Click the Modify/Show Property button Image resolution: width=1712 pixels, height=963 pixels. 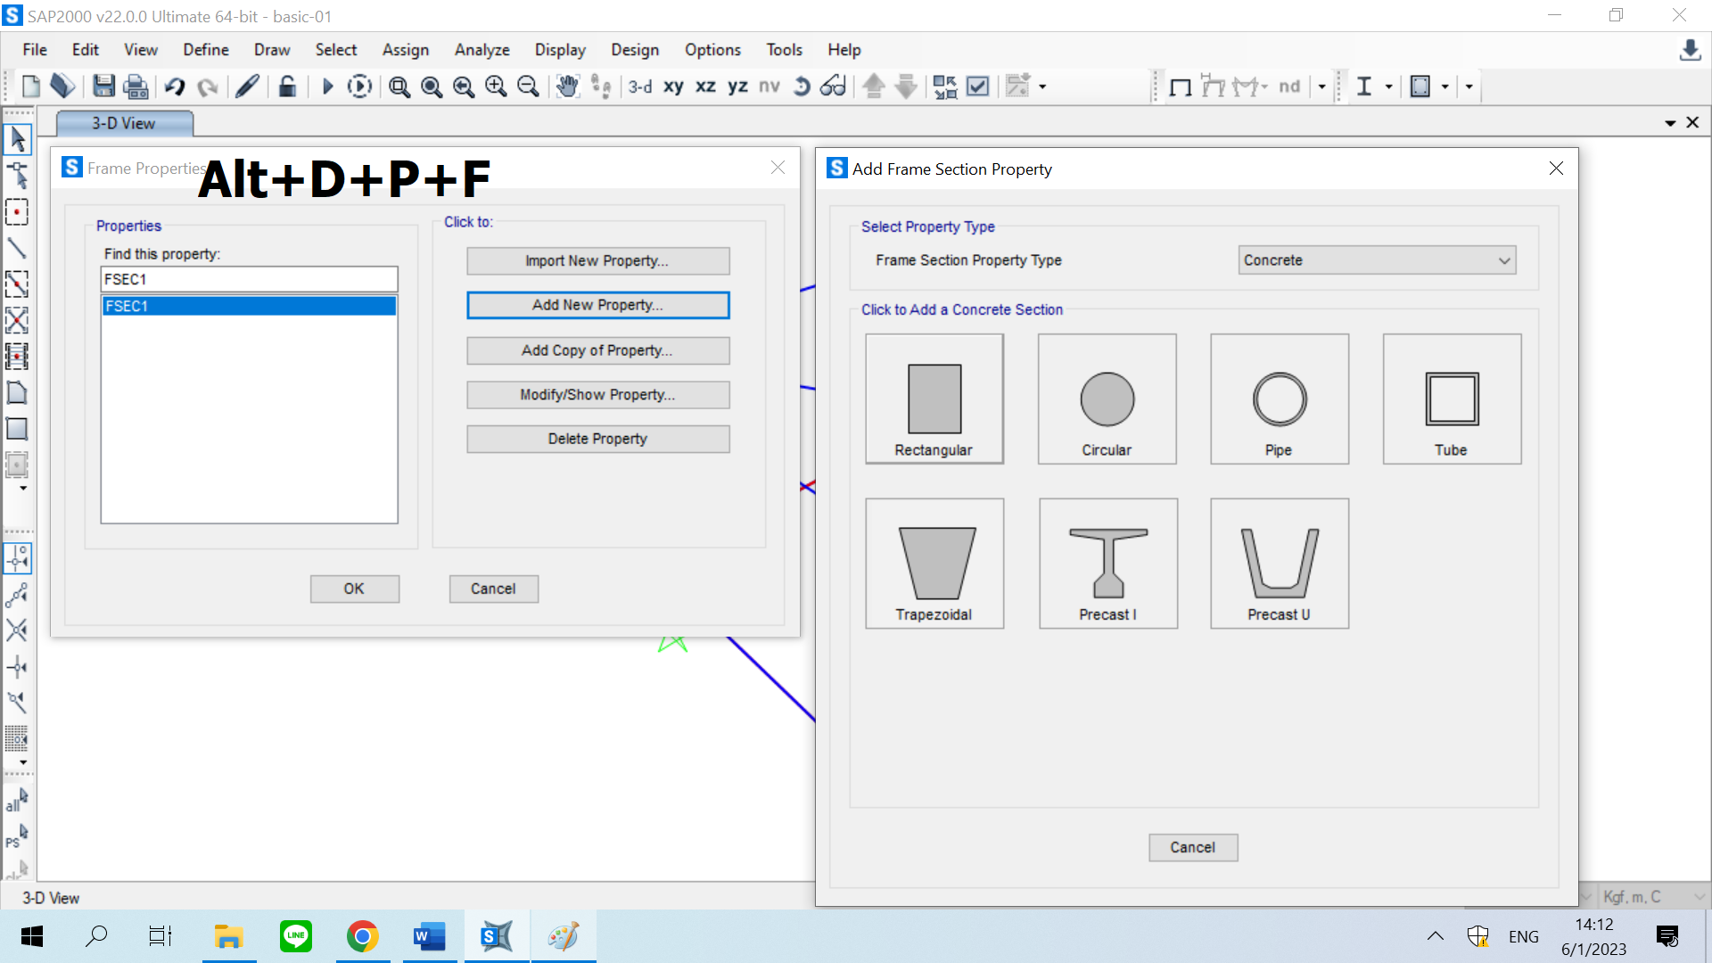[597, 395]
